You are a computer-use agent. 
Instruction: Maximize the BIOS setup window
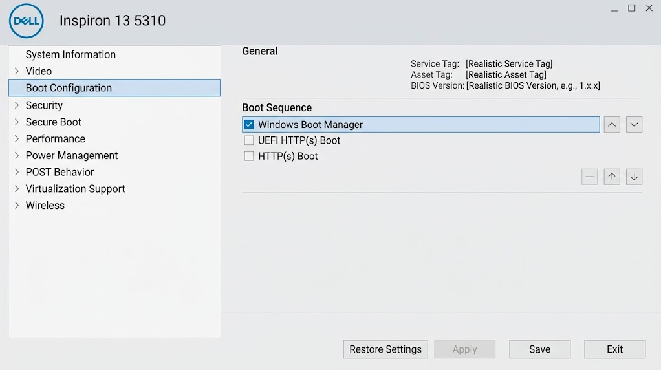point(631,8)
